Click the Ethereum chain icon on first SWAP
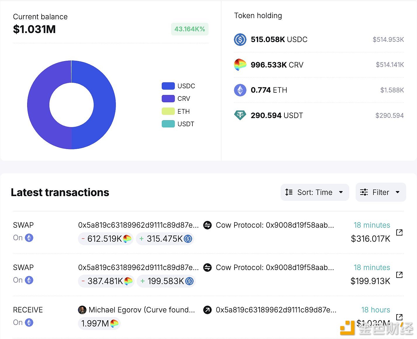 pyautogui.click(x=29, y=238)
